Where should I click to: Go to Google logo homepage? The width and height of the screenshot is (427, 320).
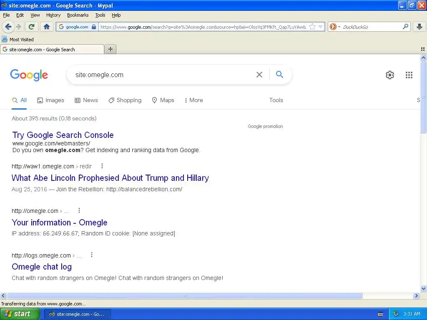coord(29,75)
